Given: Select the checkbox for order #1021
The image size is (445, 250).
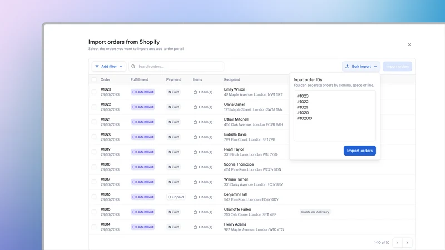Looking at the screenshot, I should (94, 122).
